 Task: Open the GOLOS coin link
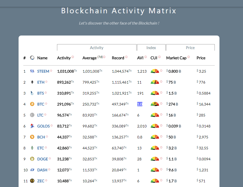(43, 126)
